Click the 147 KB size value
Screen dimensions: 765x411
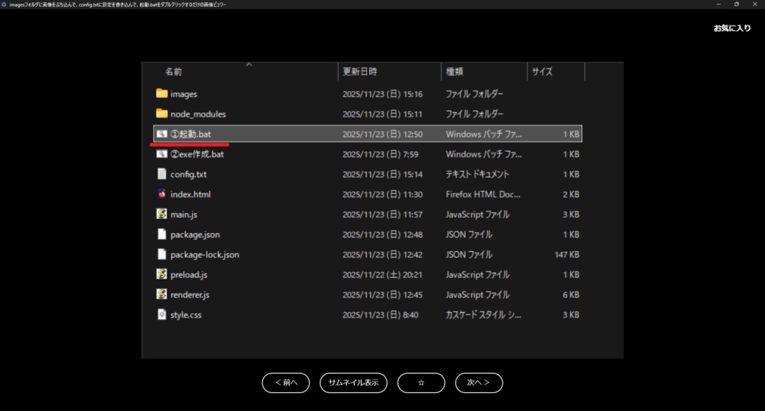point(567,255)
